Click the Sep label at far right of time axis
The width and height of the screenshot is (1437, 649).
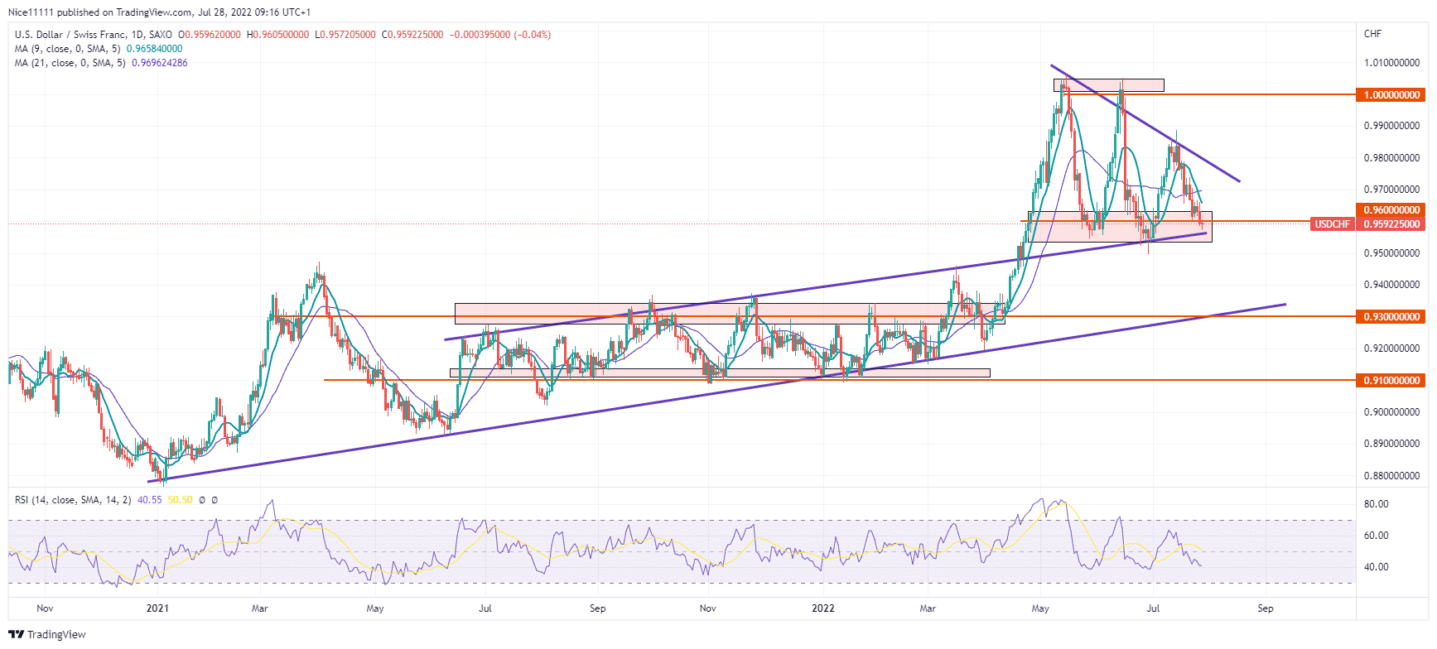[1265, 608]
